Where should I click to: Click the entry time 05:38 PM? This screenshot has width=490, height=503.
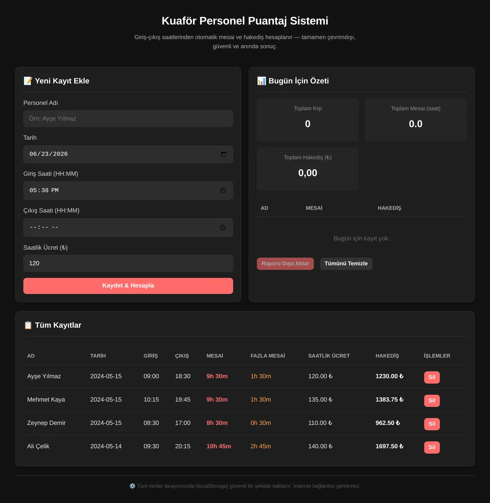tap(44, 190)
